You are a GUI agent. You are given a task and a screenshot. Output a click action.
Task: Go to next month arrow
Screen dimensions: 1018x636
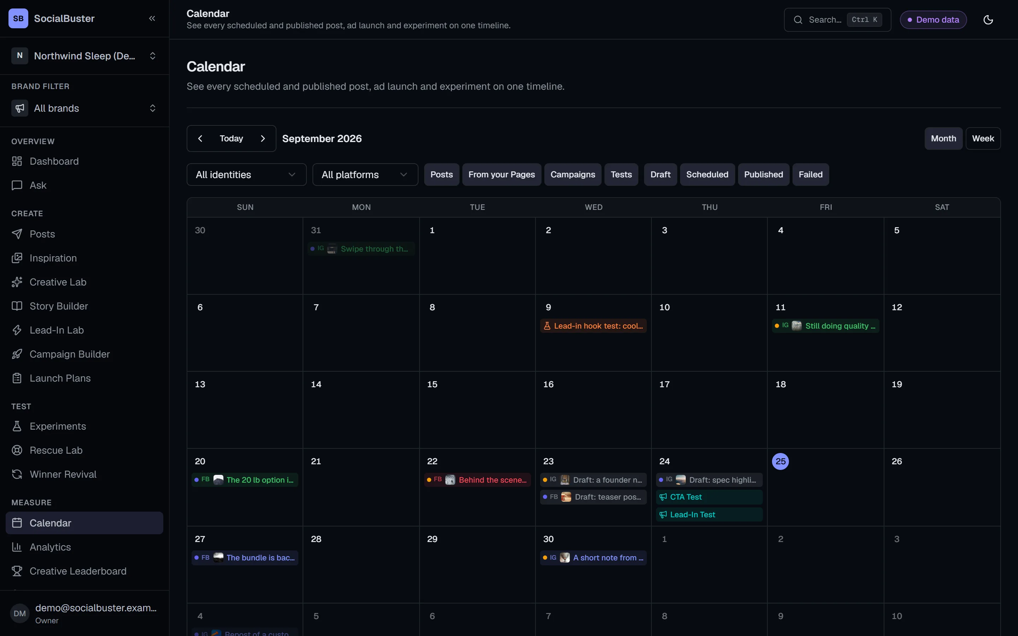pyautogui.click(x=263, y=139)
